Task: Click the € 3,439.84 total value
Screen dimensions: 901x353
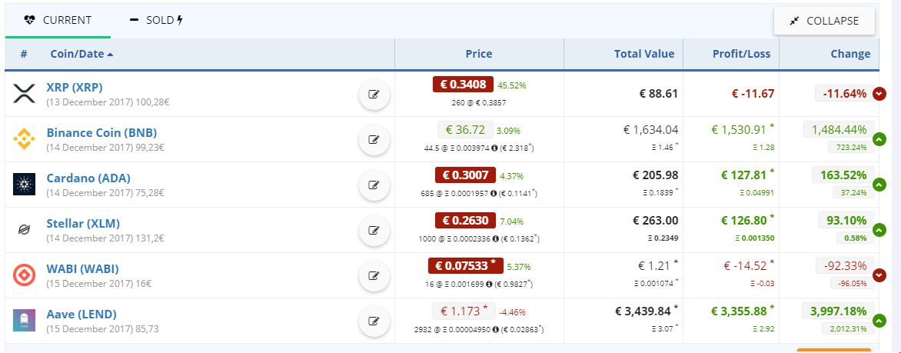Action: [x=643, y=311]
